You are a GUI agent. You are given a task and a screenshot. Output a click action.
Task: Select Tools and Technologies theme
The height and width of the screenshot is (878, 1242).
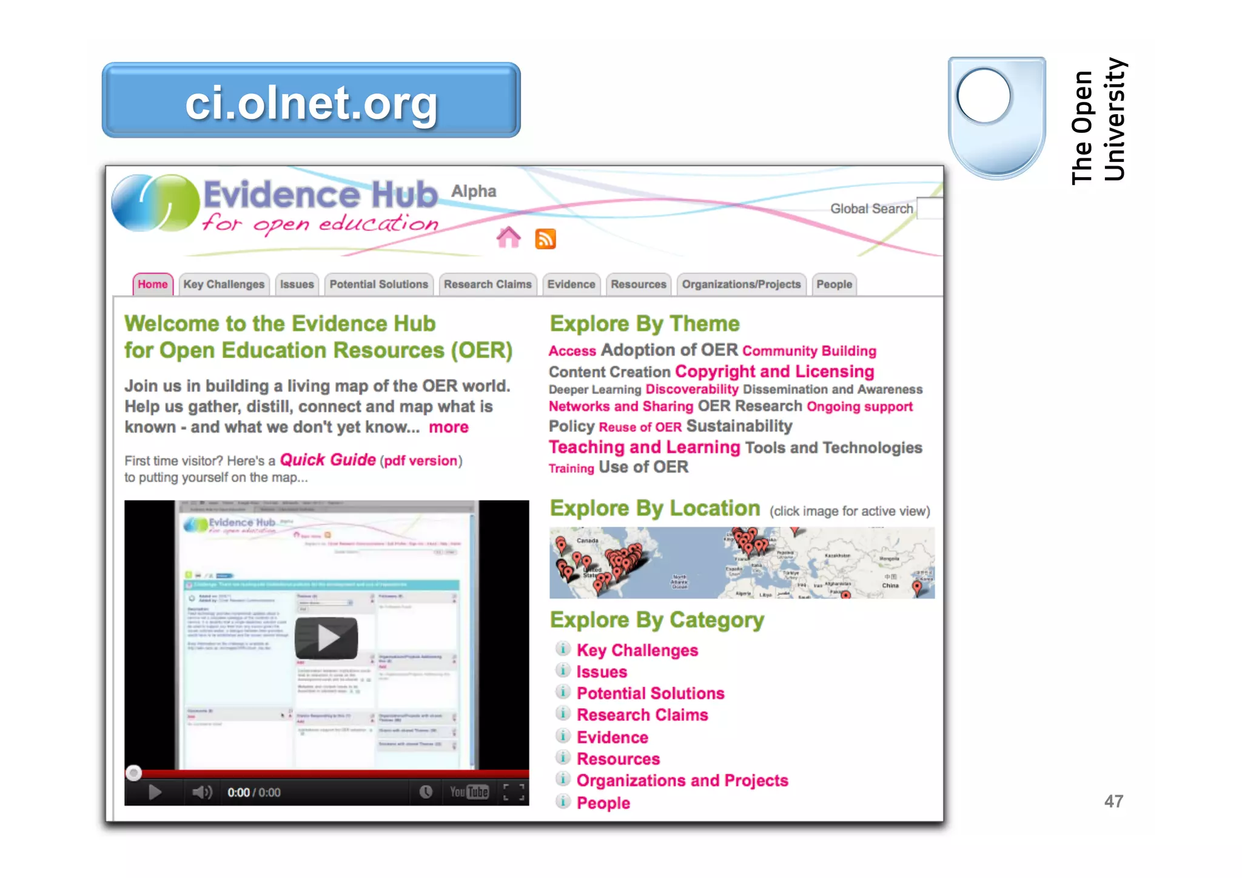(834, 448)
